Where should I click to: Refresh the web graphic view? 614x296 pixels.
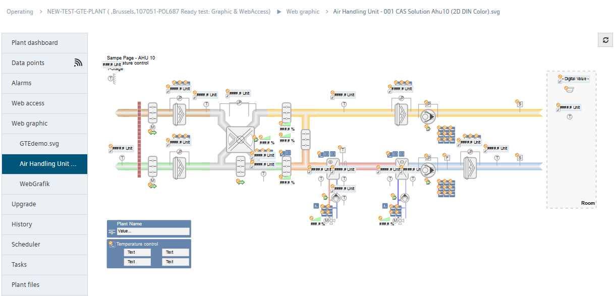coord(605,40)
